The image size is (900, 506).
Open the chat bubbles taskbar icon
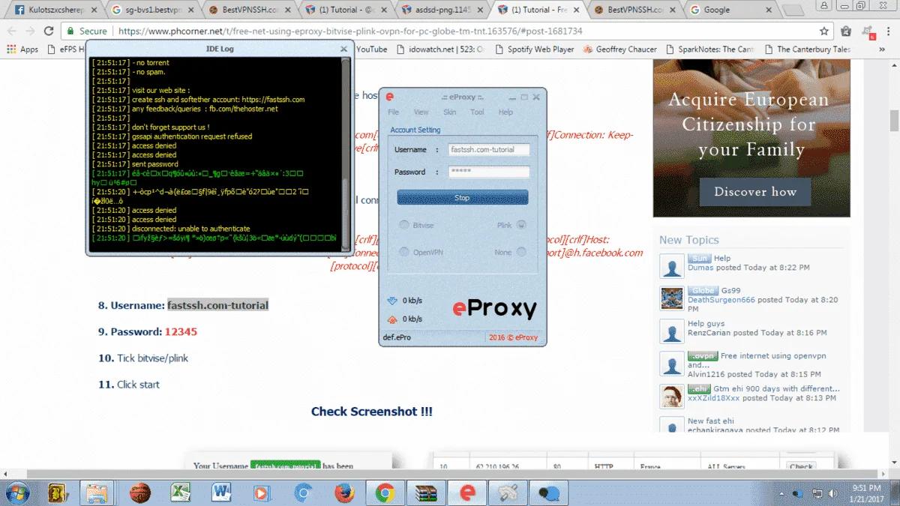(x=549, y=493)
